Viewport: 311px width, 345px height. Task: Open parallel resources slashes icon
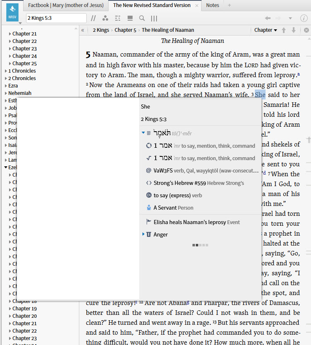[x=93, y=18]
